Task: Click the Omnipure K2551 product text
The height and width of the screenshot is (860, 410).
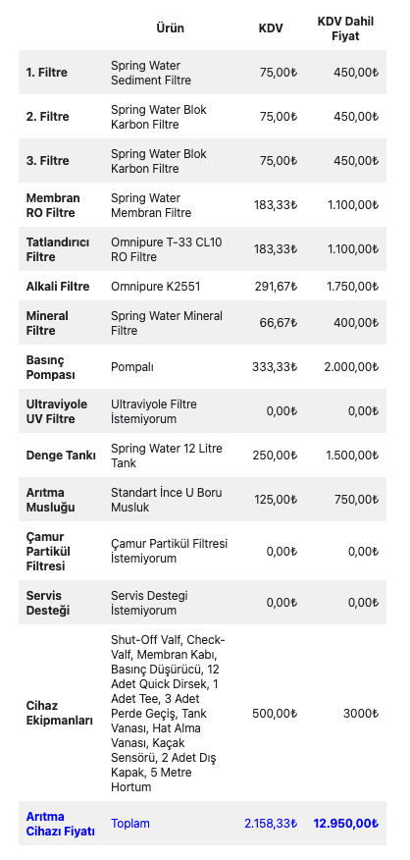Action: [x=156, y=287]
